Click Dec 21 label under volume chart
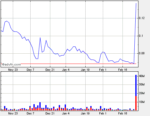This screenshot has width=150, height=116. pos(50,114)
